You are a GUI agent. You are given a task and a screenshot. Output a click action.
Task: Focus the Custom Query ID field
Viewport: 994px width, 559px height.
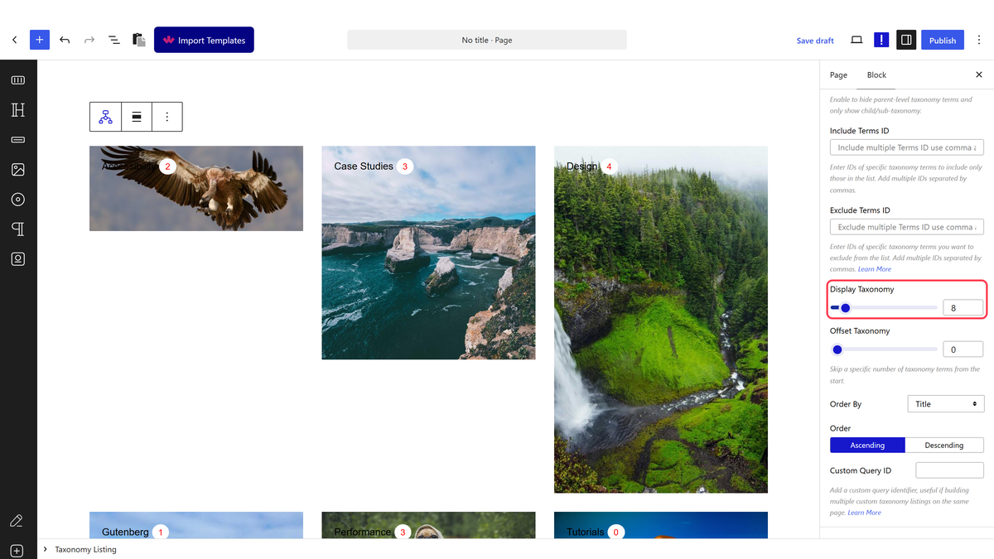click(x=949, y=470)
